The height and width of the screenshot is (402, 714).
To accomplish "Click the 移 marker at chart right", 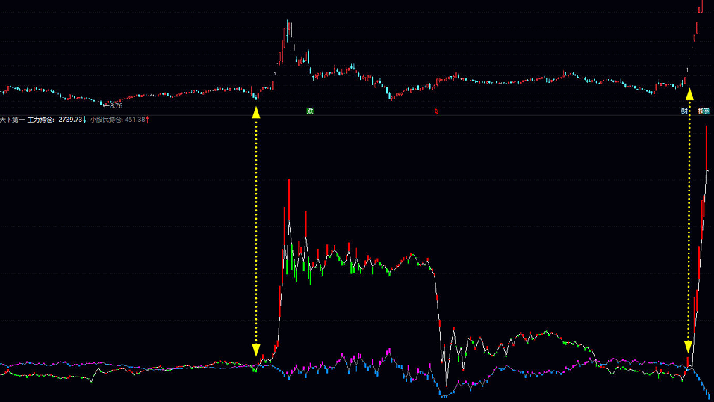I will (x=701, y=111).
